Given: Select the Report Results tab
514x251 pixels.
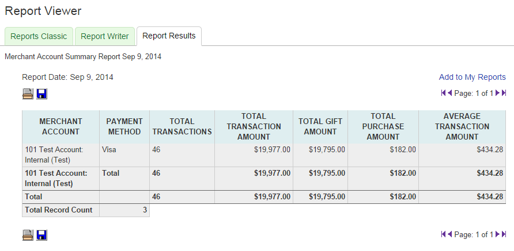Looking at the screenshot, I should pos(169,36).
